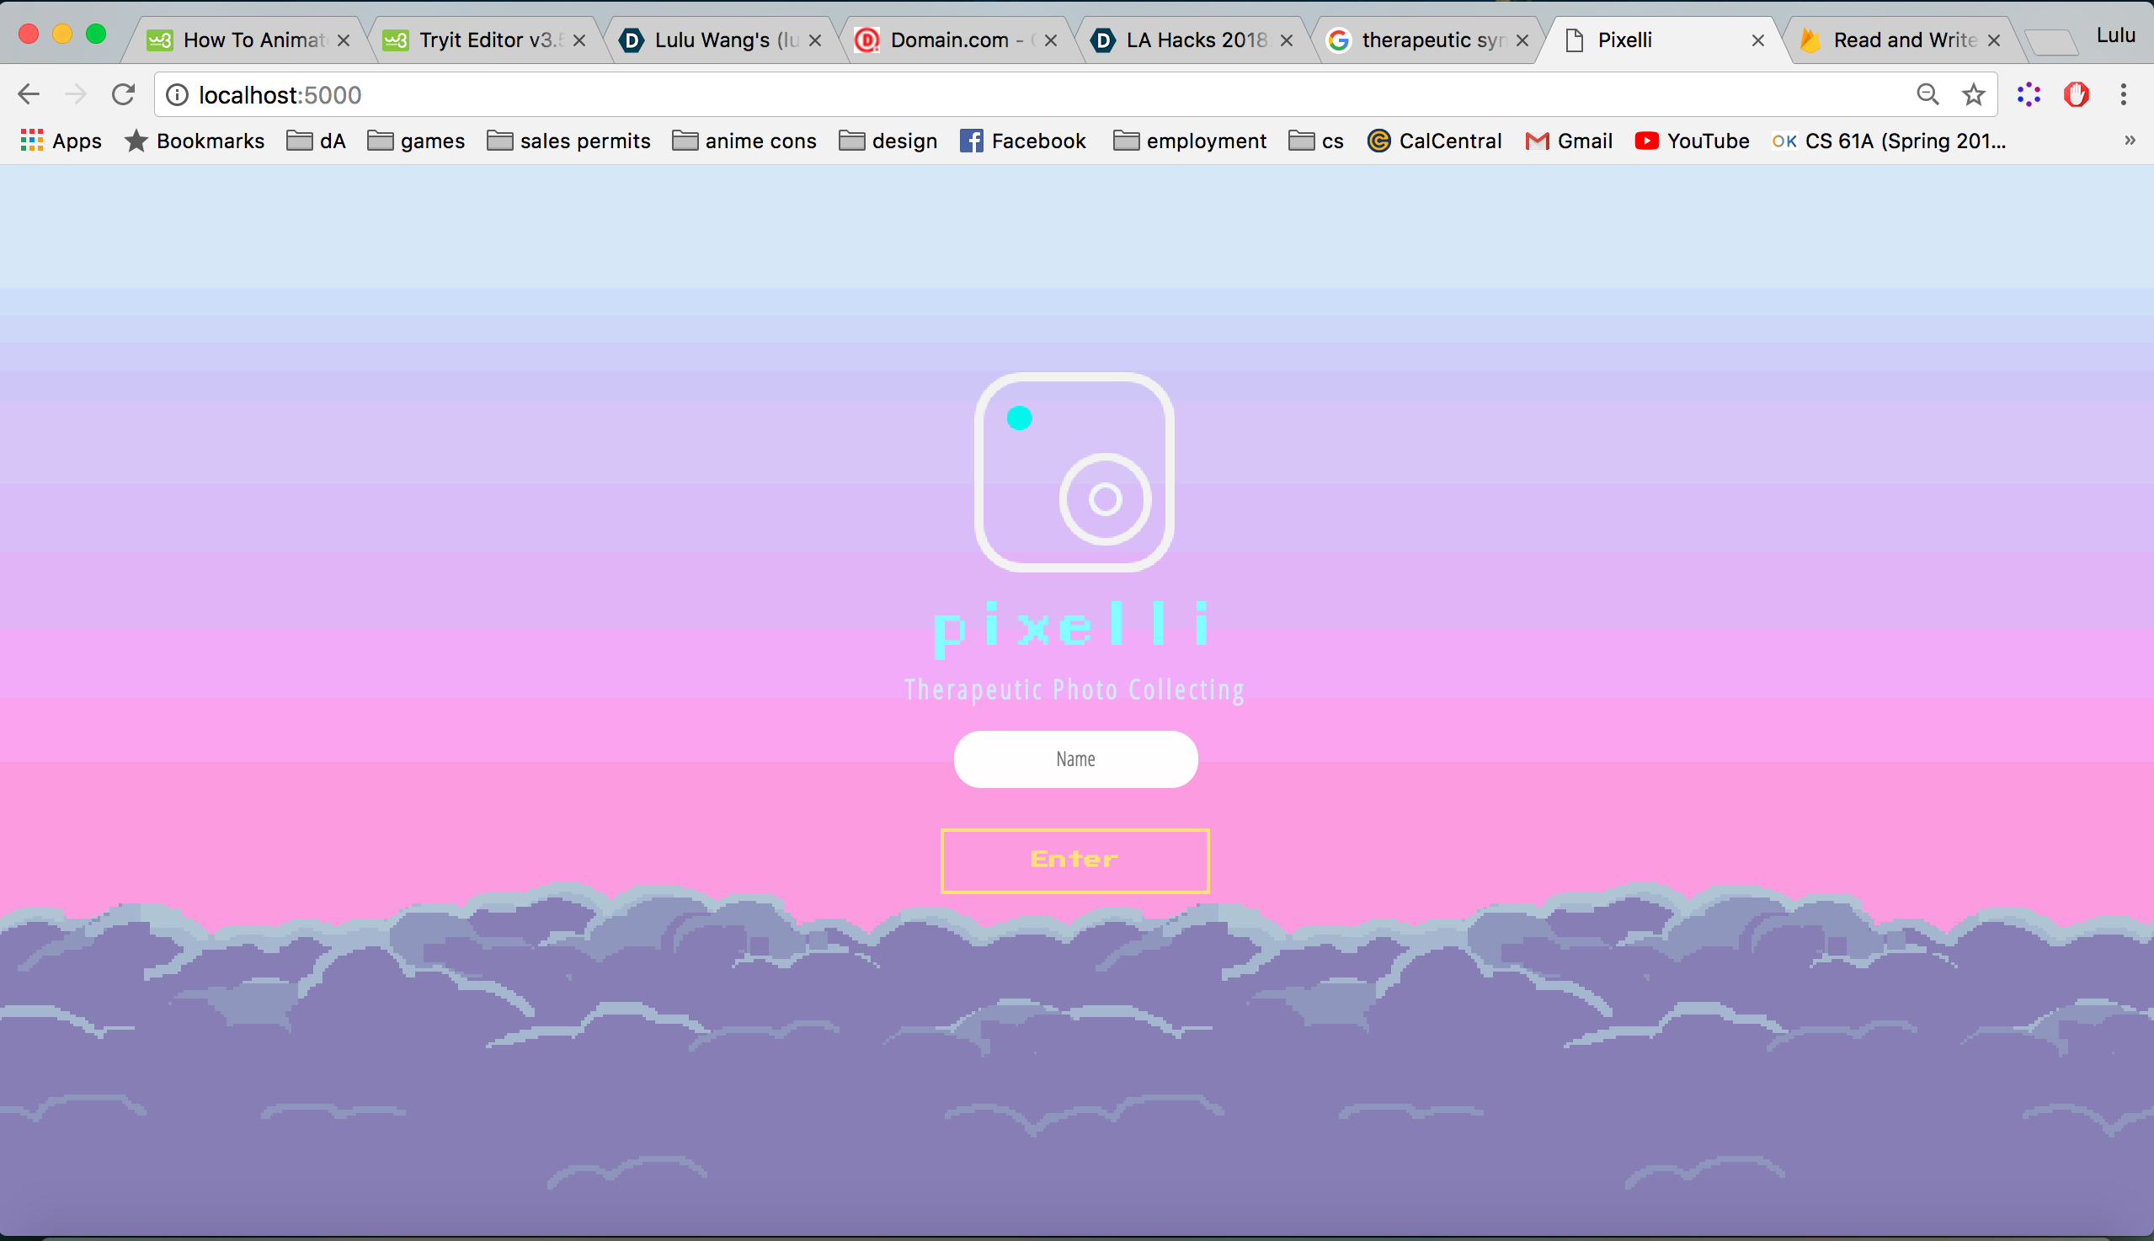
Task: View site information icon by URL
Action: (177, 94)
